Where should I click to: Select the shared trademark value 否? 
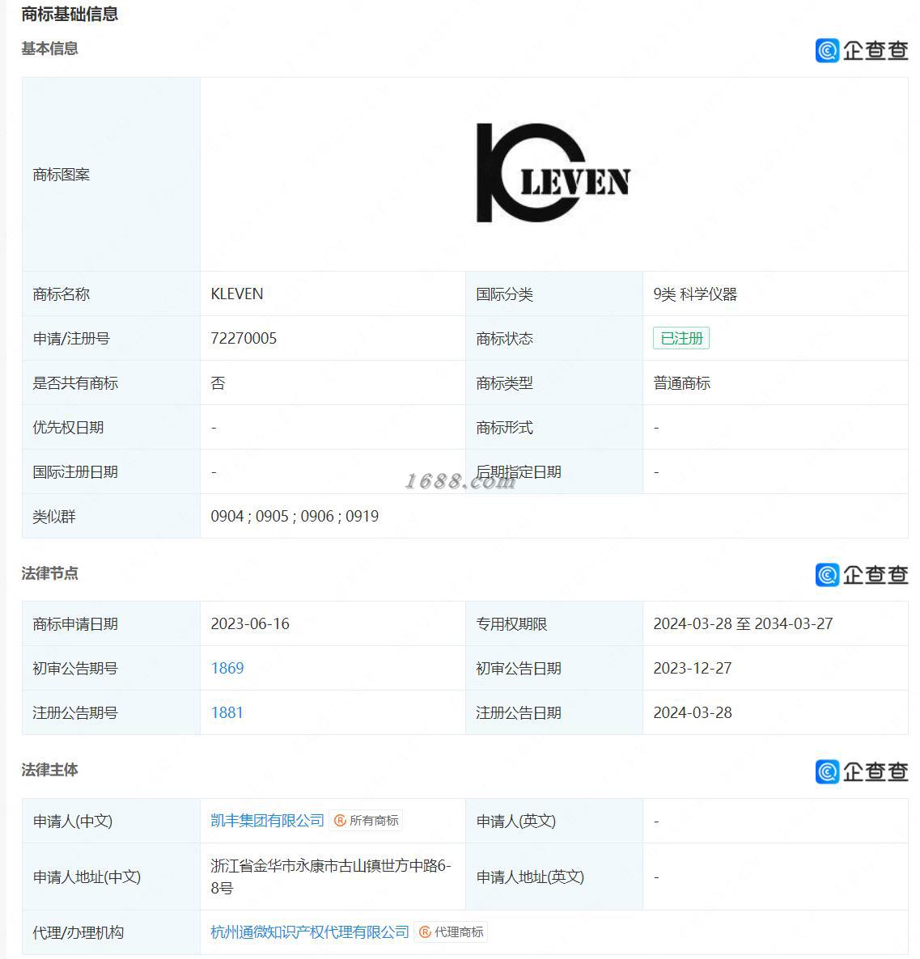coord(218,382)
